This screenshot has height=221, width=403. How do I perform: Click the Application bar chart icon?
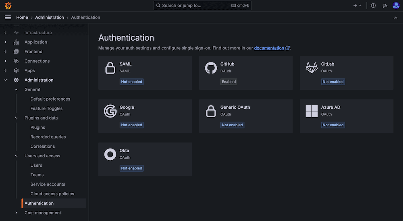point(16,42)
